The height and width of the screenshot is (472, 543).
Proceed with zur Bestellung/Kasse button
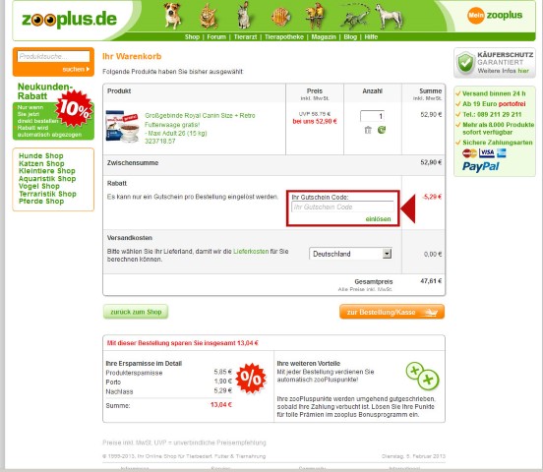point(392,312)
